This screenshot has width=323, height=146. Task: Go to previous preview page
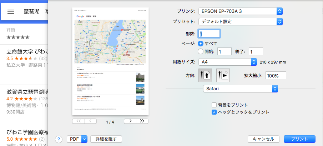coord(90,121)
